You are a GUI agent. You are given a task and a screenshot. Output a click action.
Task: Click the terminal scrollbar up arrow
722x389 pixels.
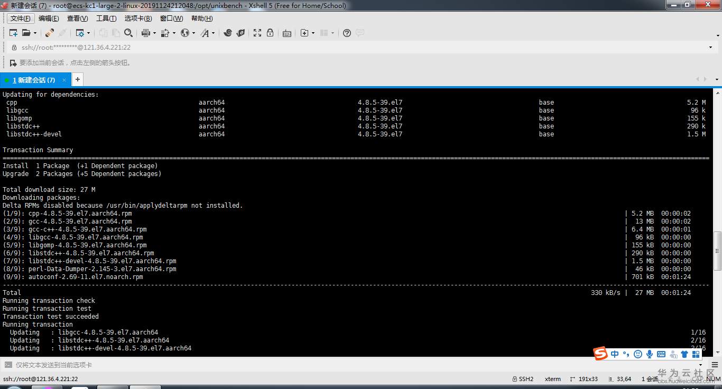point(717,93)
